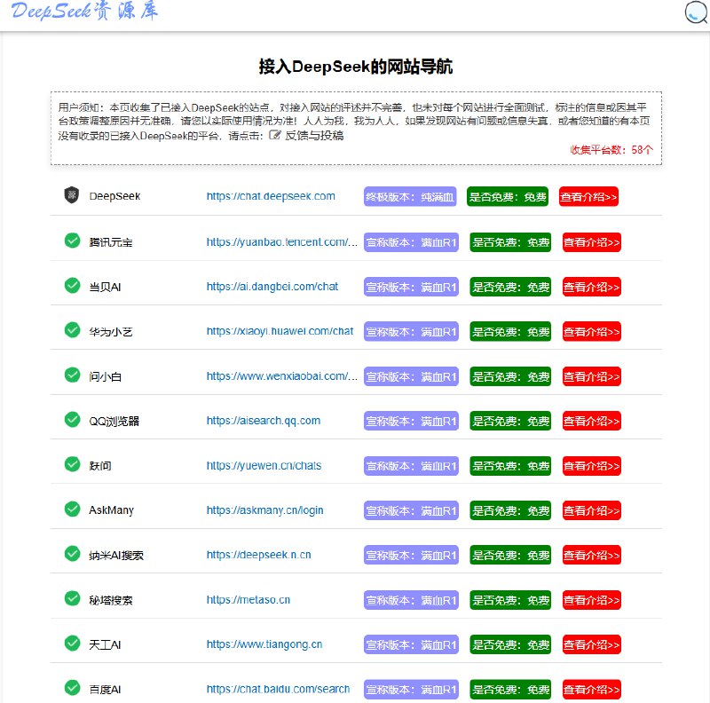Image resolution: width=710 pixels, height=703 pixels.
Task: Click 查看介绍 button for 问小白
Action: [x=591, y=375]
